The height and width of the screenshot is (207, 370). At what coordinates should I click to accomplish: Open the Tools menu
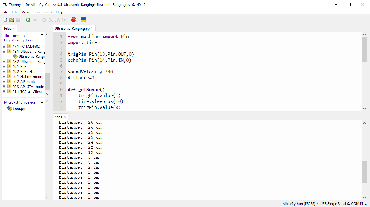click(48, 12)
